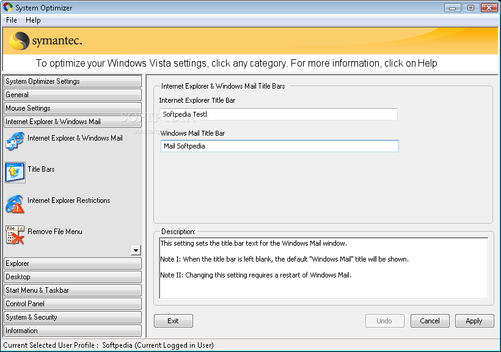Click the sidebar scroll-down arrow
Screen dimensions: 501x352
(136, 251)
